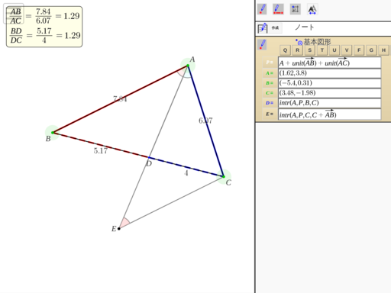Toggle the E= label button
Viewport: 391px width, 293px height.
[270, 114]
